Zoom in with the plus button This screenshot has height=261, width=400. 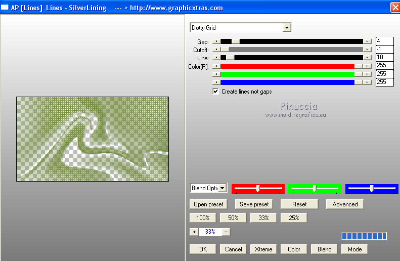coord(194,232)
